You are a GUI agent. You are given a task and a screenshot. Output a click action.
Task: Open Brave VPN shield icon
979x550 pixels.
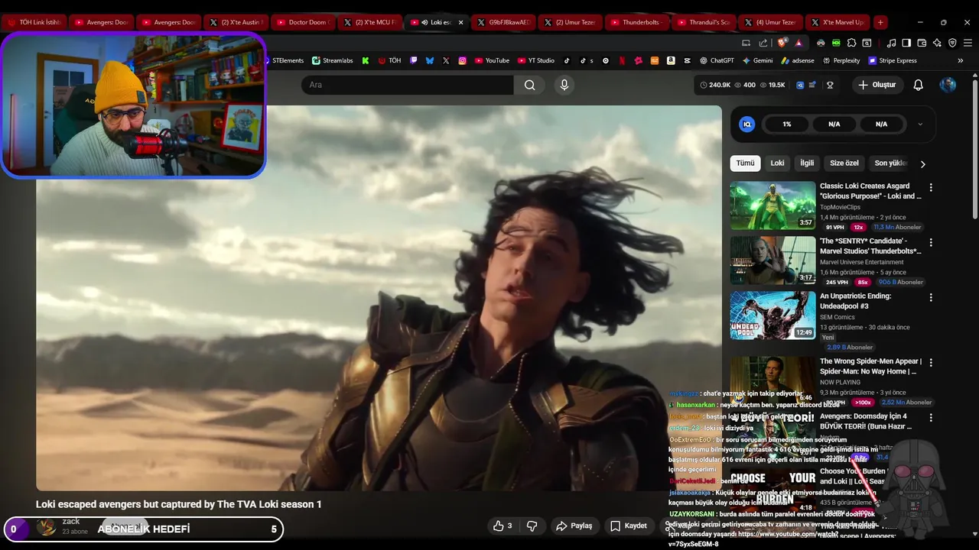point(952,43)
